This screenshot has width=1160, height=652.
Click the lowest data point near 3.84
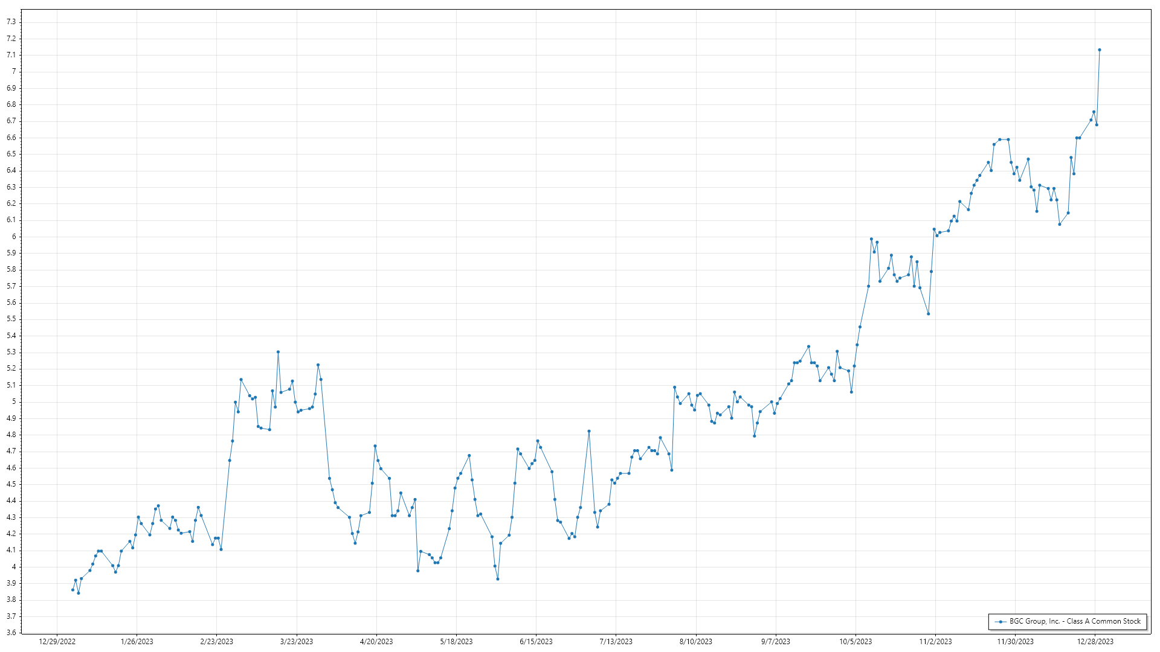79,593
